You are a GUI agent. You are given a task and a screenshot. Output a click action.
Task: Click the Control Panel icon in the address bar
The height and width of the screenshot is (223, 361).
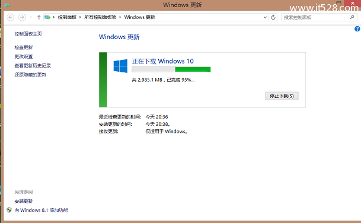coord(47,17)
